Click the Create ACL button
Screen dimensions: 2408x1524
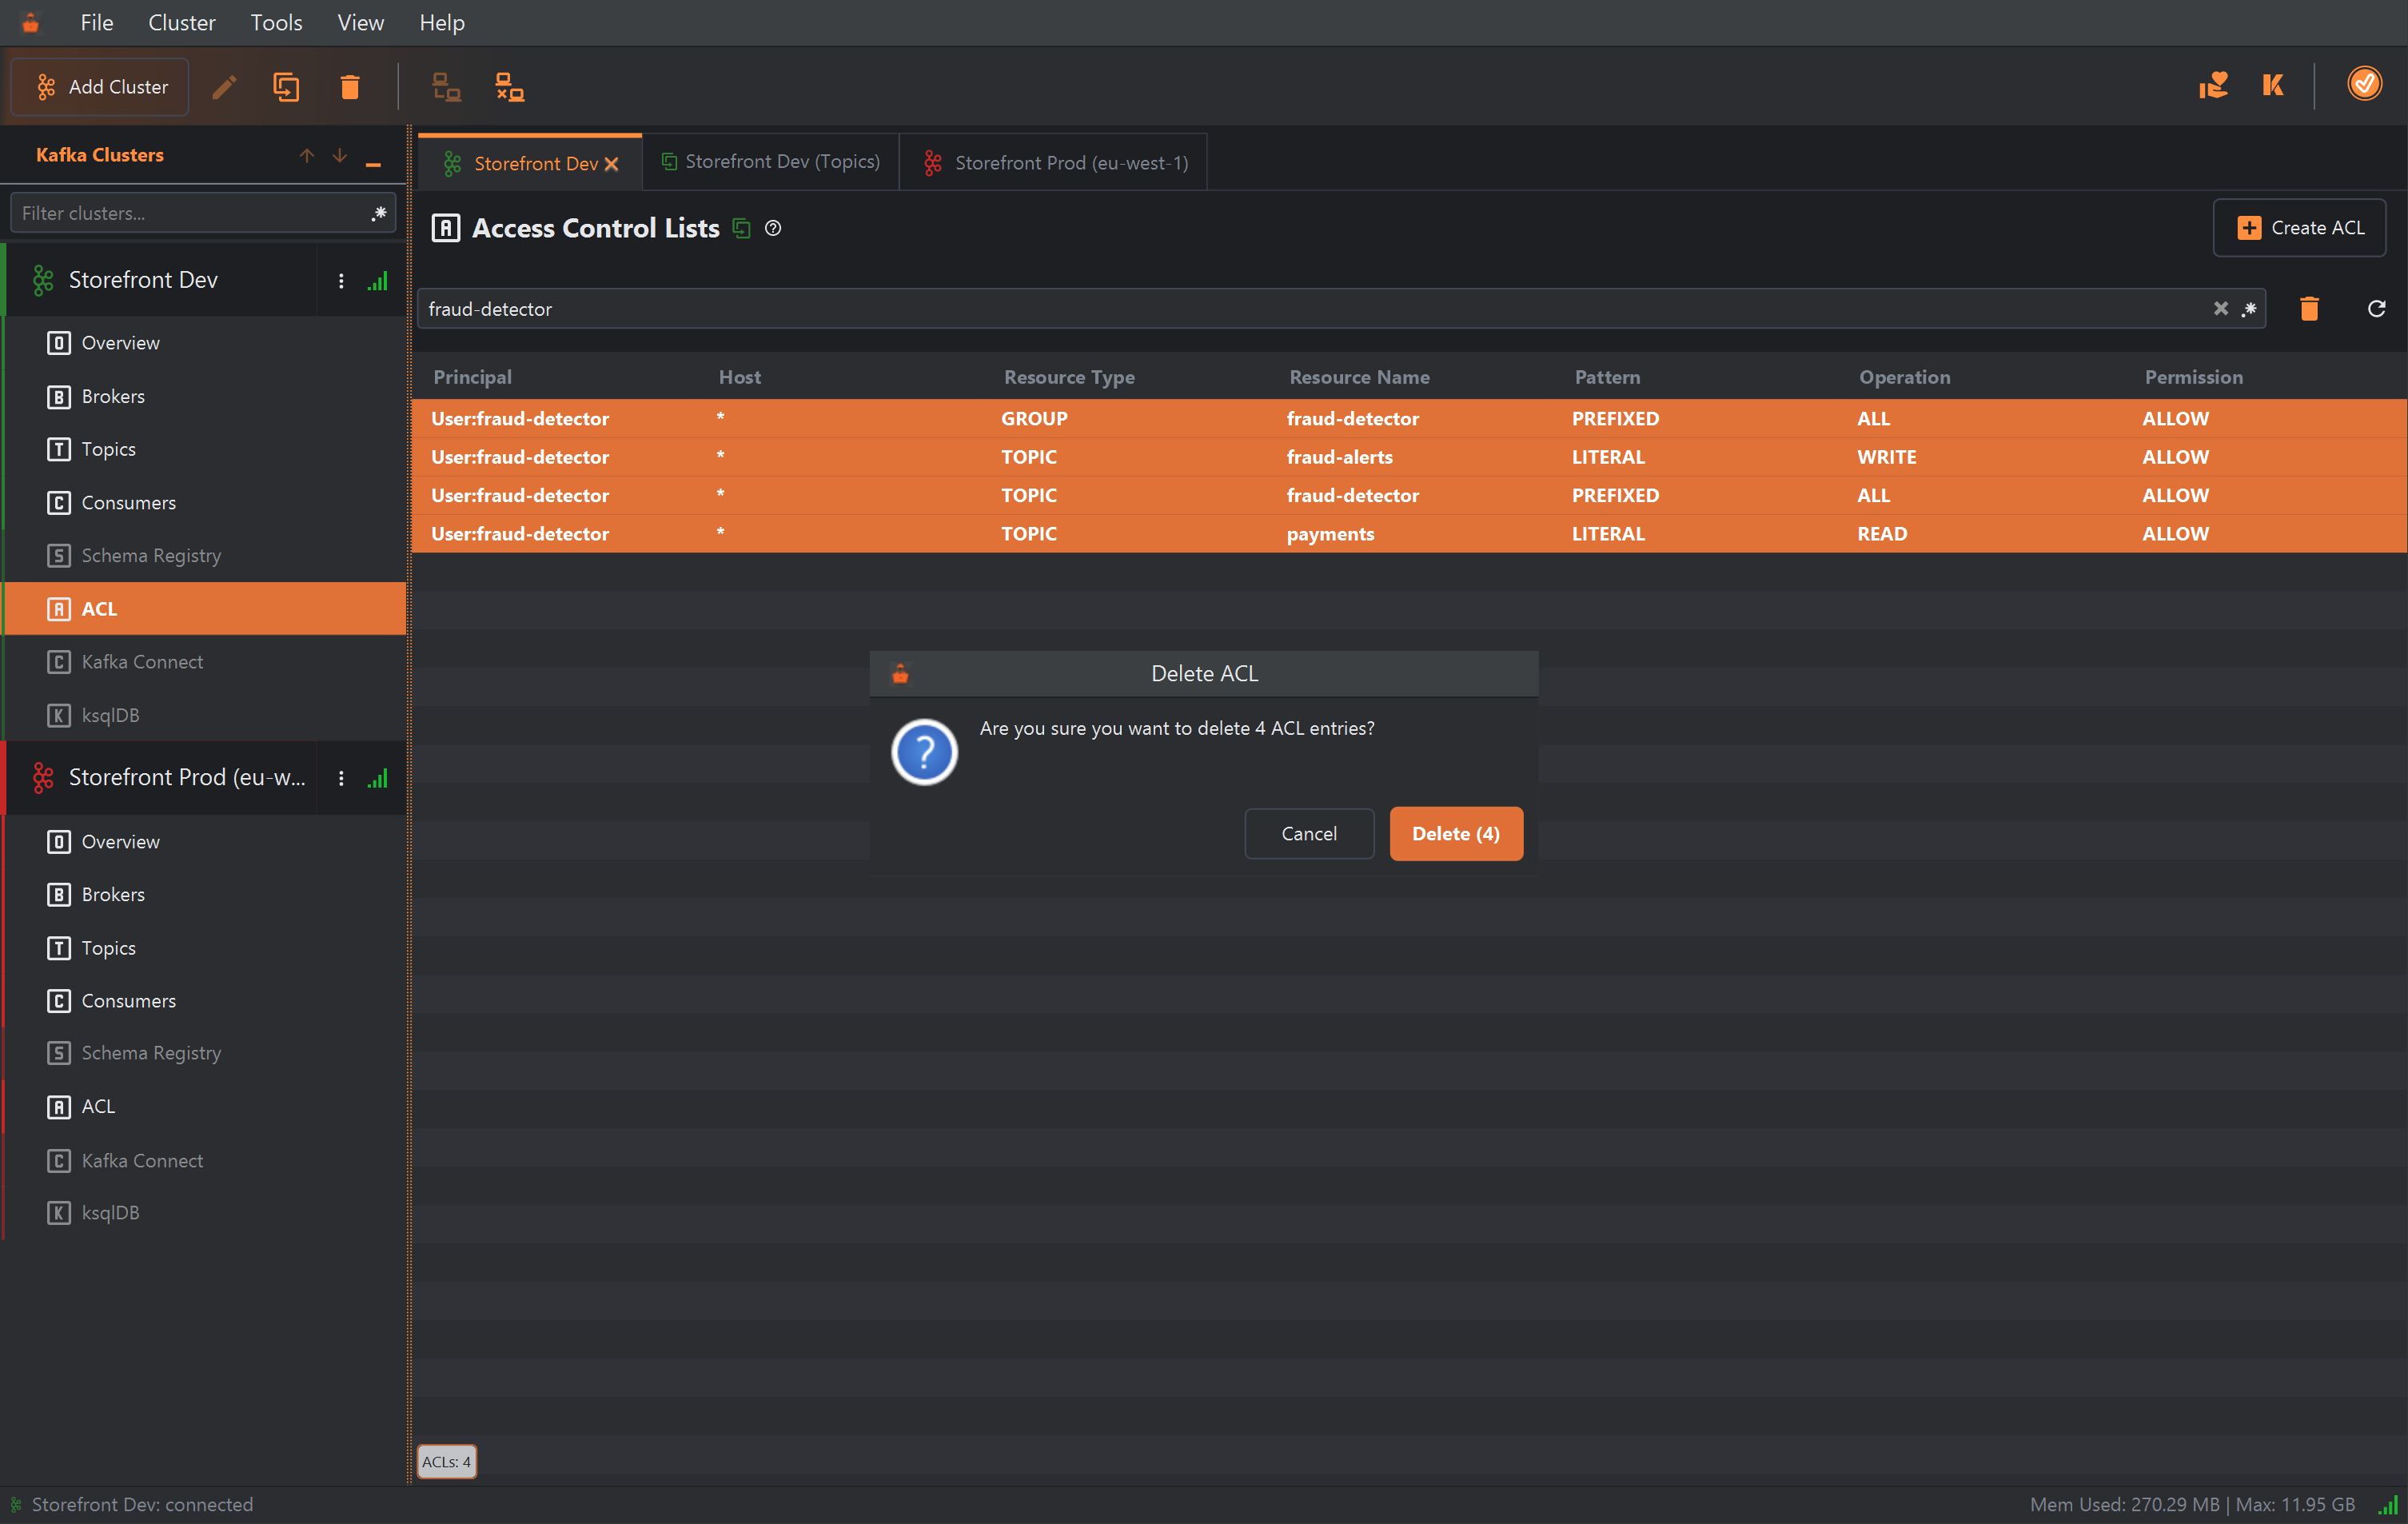(2299, 228)
